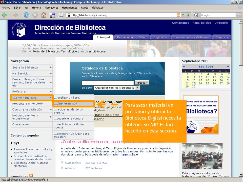This screenshot has height=182, width=243.
Task: Click the address bar URL field
Action: click(124, 15)
